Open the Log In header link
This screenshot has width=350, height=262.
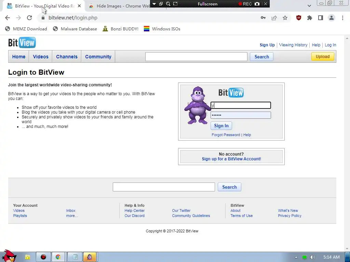(x=331, y=45)
